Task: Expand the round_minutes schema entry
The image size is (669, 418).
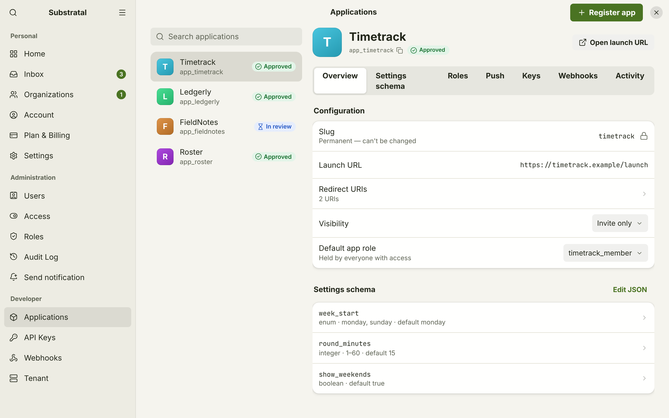Action: pos(483,348)
